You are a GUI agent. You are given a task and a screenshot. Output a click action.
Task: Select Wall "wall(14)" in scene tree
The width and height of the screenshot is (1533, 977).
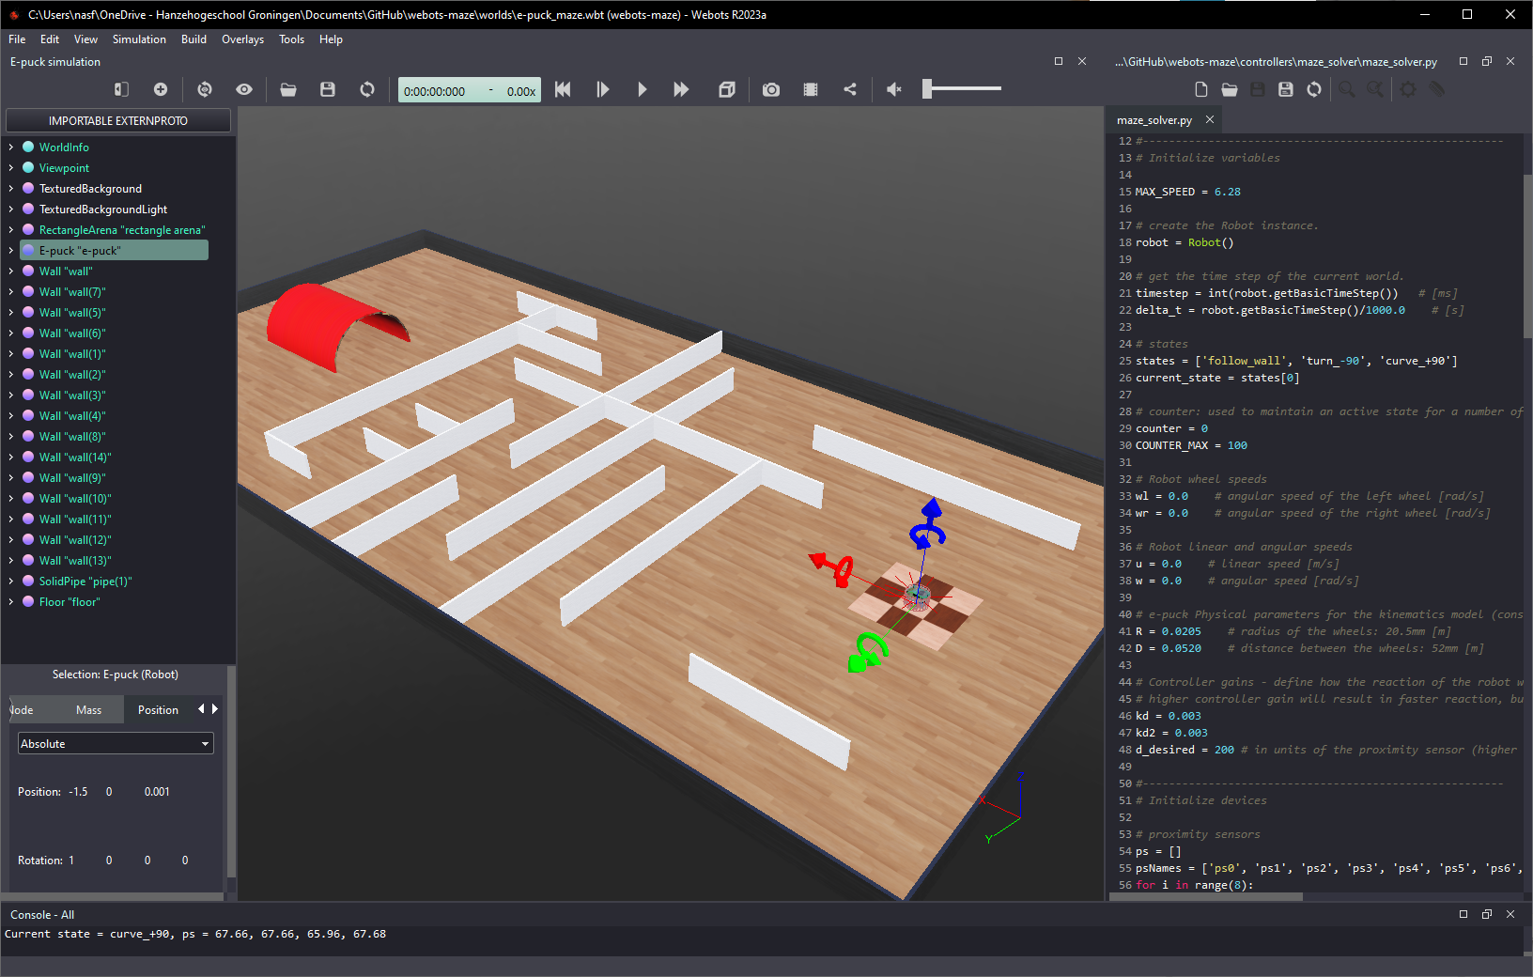(x=75, y=457)
